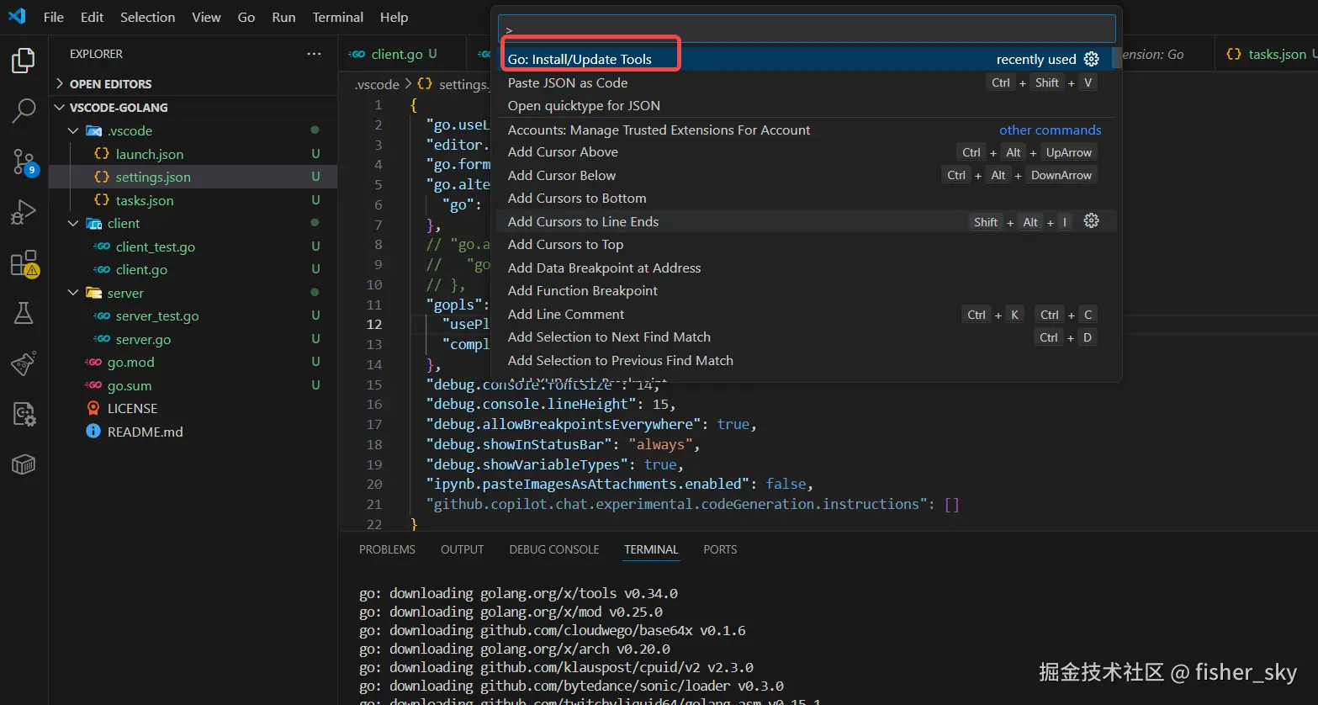The height and width of the screenshot is (705, 1318).
Task: Run Go: Install/Update Tools command
Action: [806, 59]
